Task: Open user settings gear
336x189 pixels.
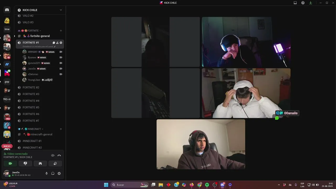Action: coord(59,174)
